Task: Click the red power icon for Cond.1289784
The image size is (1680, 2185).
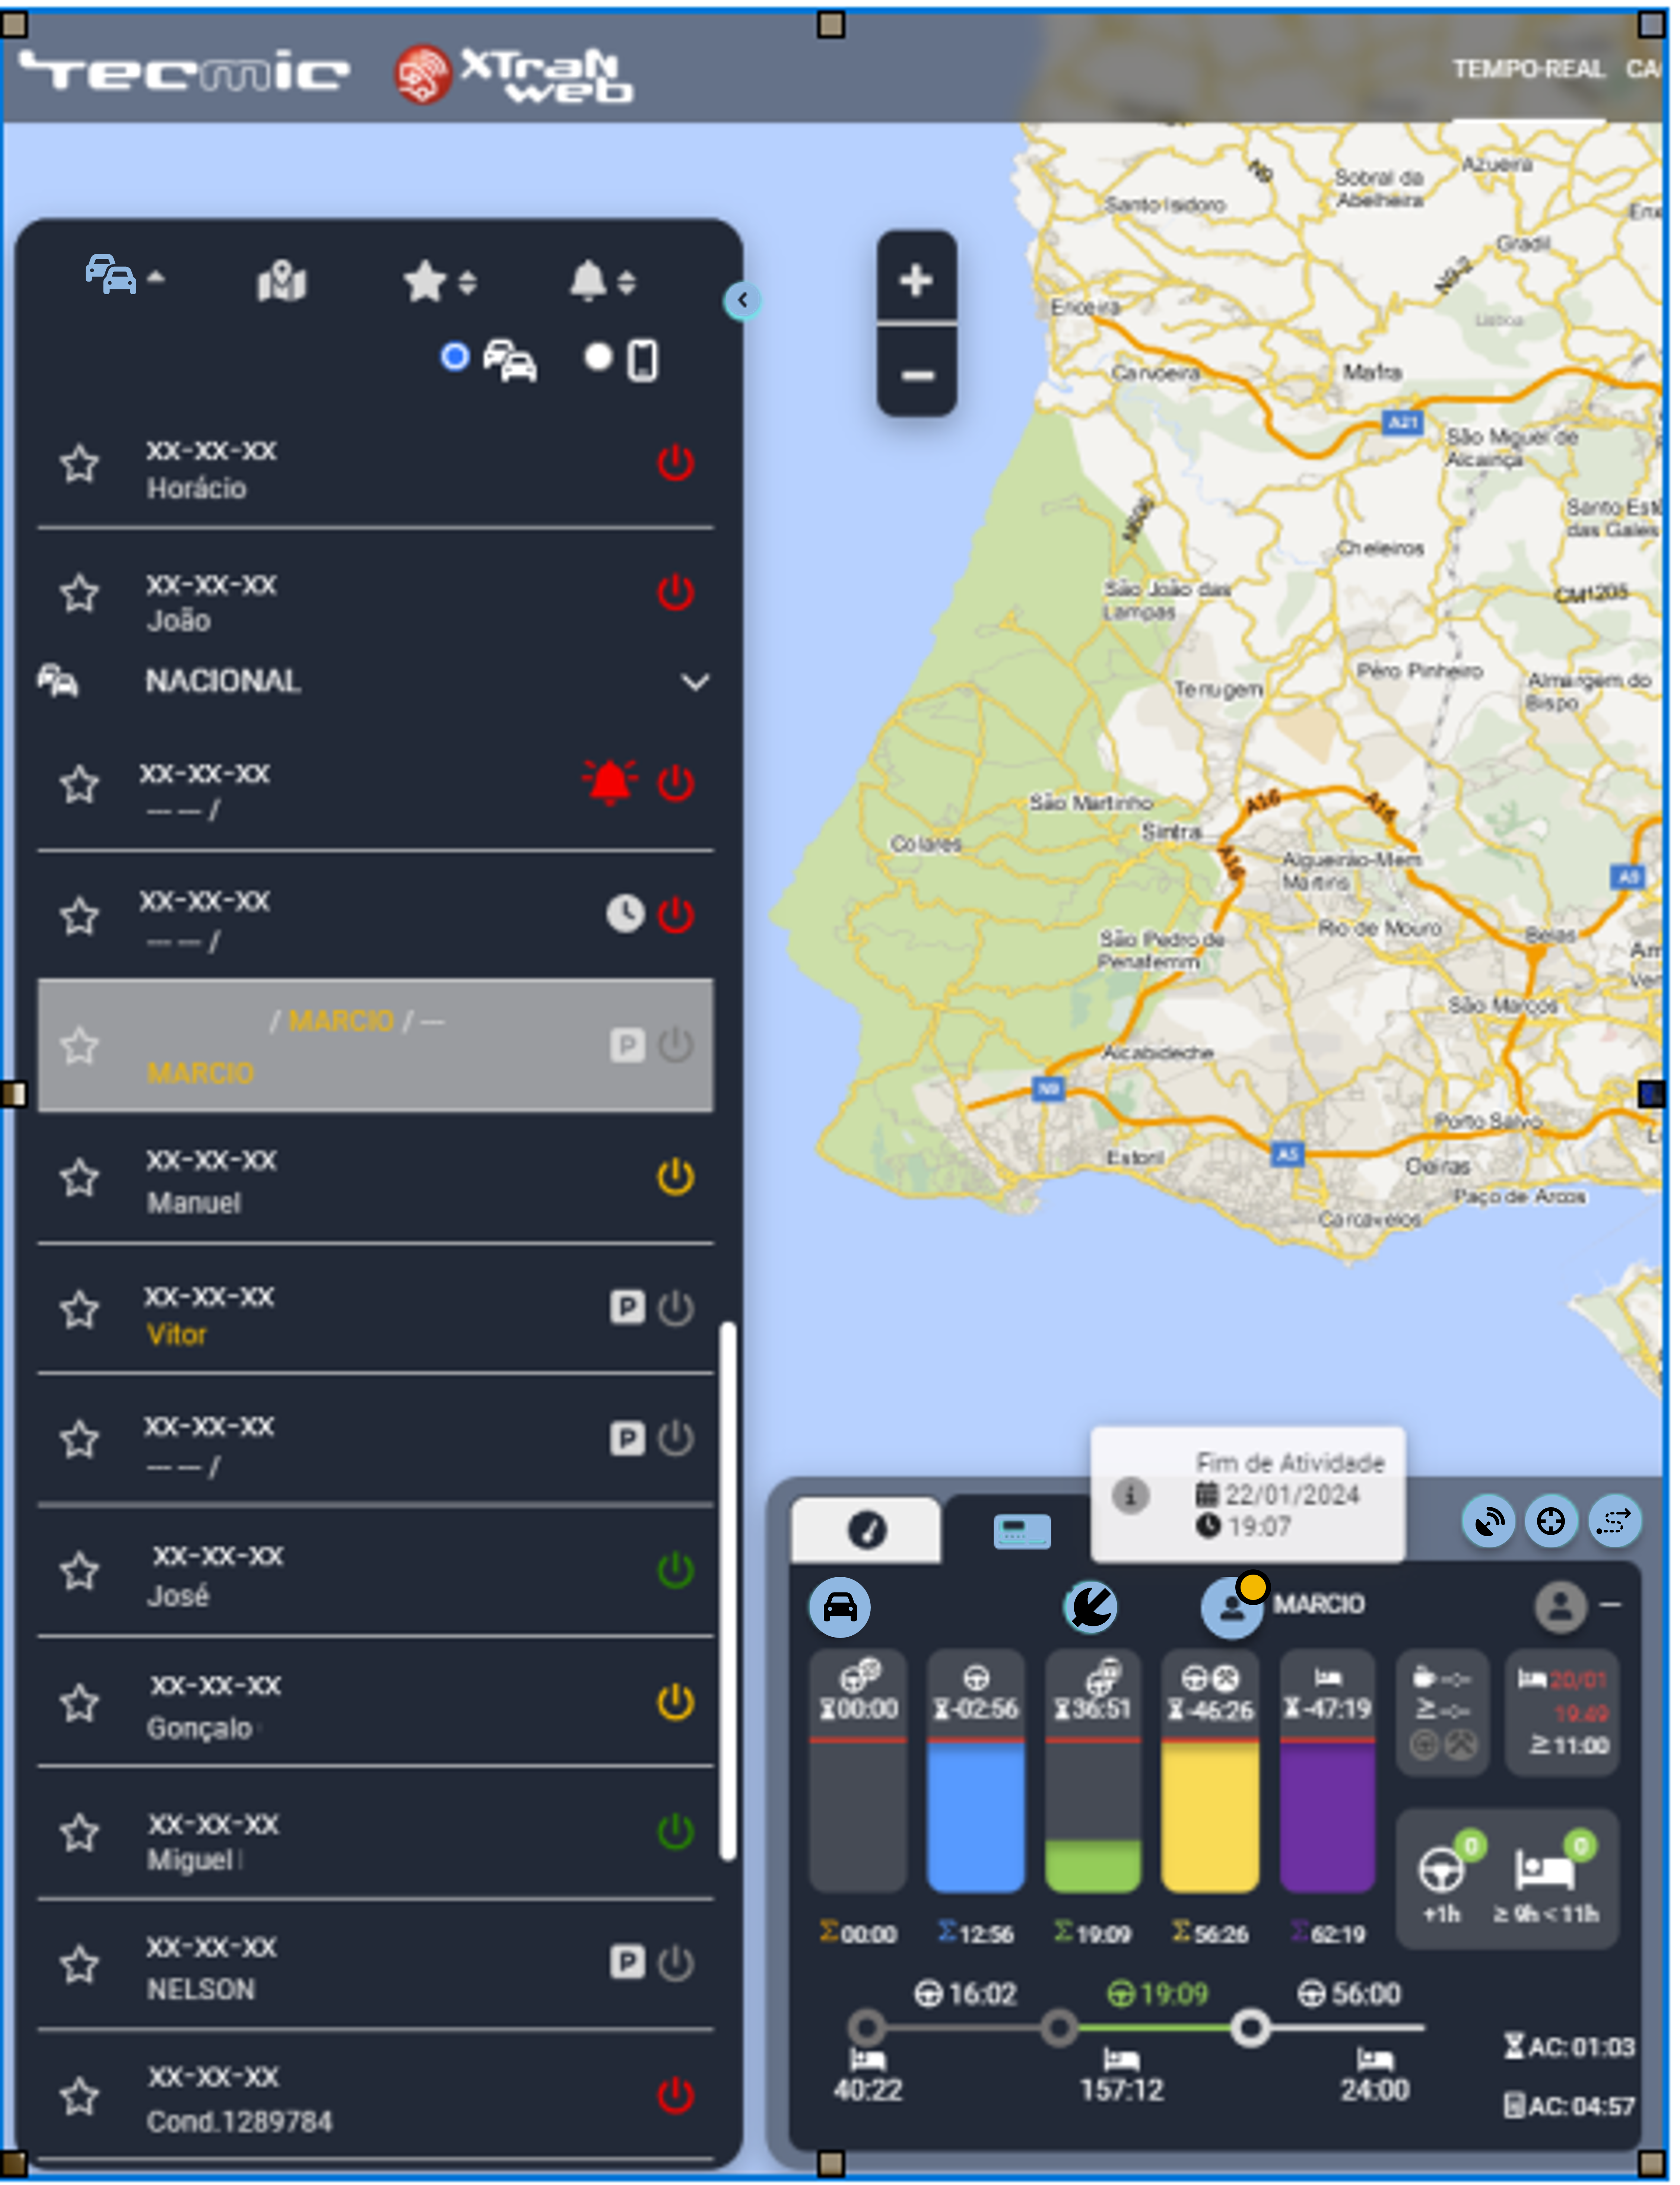Action: tap(676, 2094)
